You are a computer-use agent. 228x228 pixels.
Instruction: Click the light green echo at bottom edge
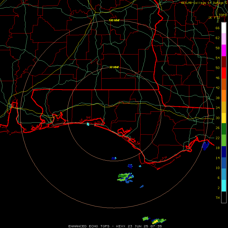pos(146,219)
